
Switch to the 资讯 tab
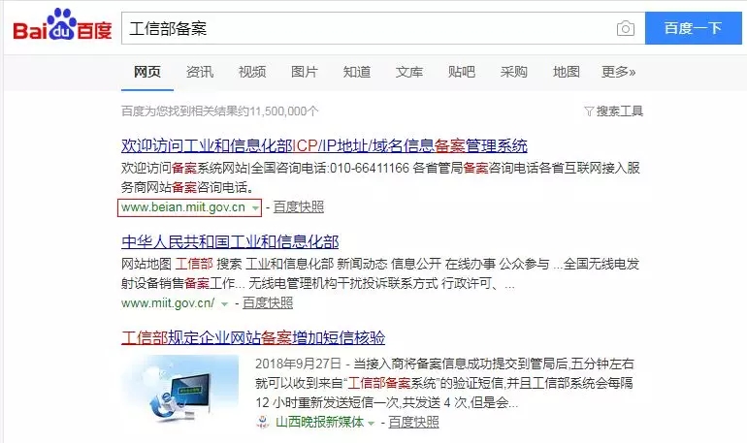point(200,72)
